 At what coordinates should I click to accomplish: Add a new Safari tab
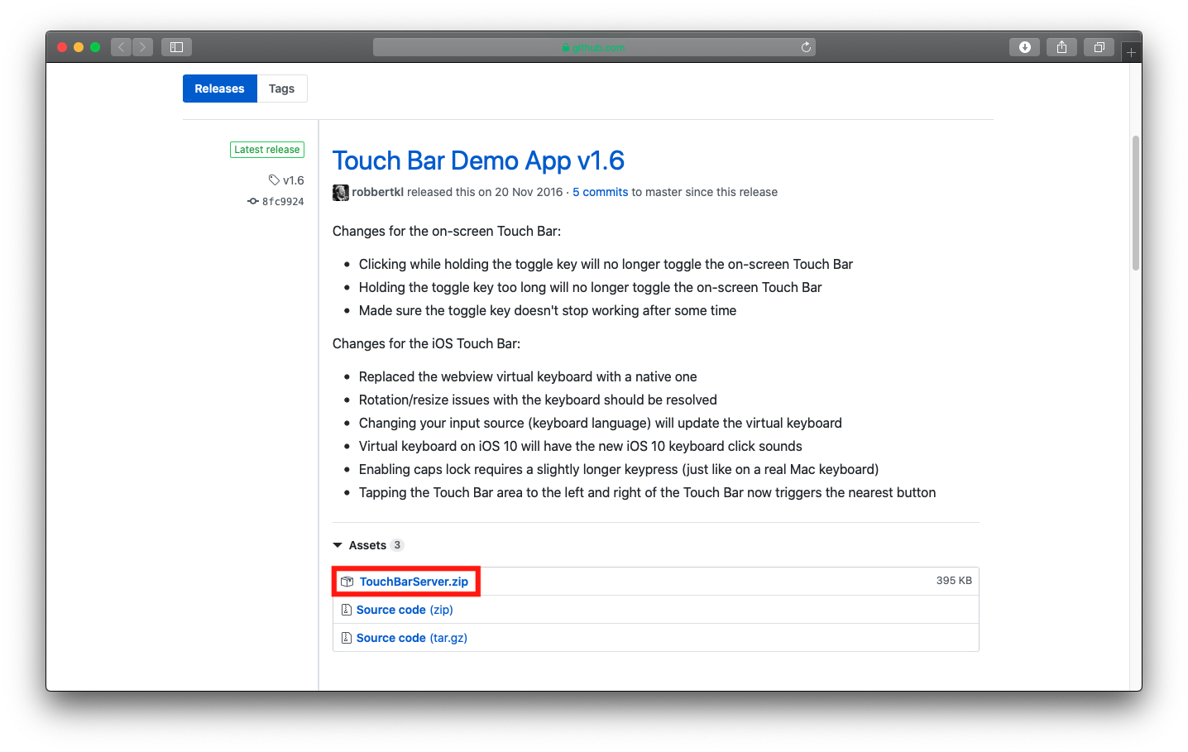(x=1131, y=52)
